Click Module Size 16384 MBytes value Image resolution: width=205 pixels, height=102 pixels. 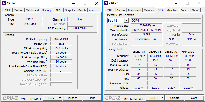click(x=147, y=25)
